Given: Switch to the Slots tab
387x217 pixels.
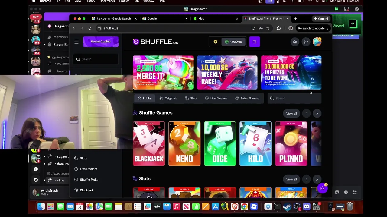Looking at the screenshot, I should tap(191, 98).
